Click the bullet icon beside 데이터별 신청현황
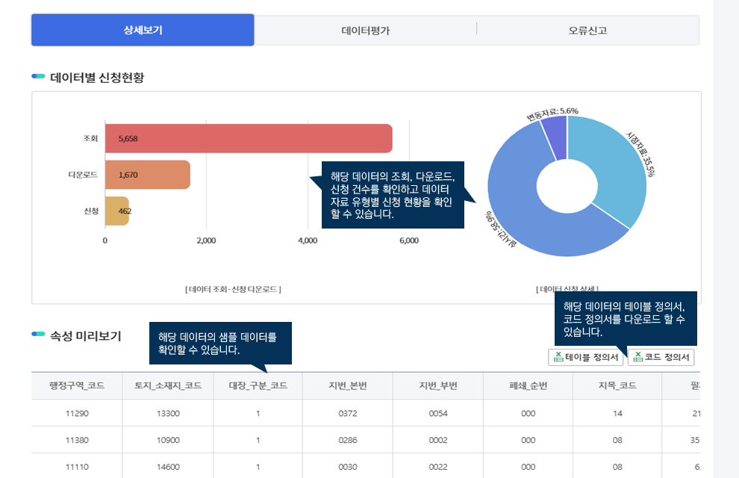 click(38, 77)
